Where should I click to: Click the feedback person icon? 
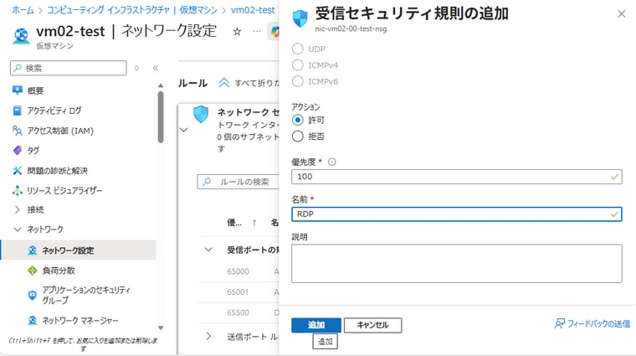click(560, 323)
